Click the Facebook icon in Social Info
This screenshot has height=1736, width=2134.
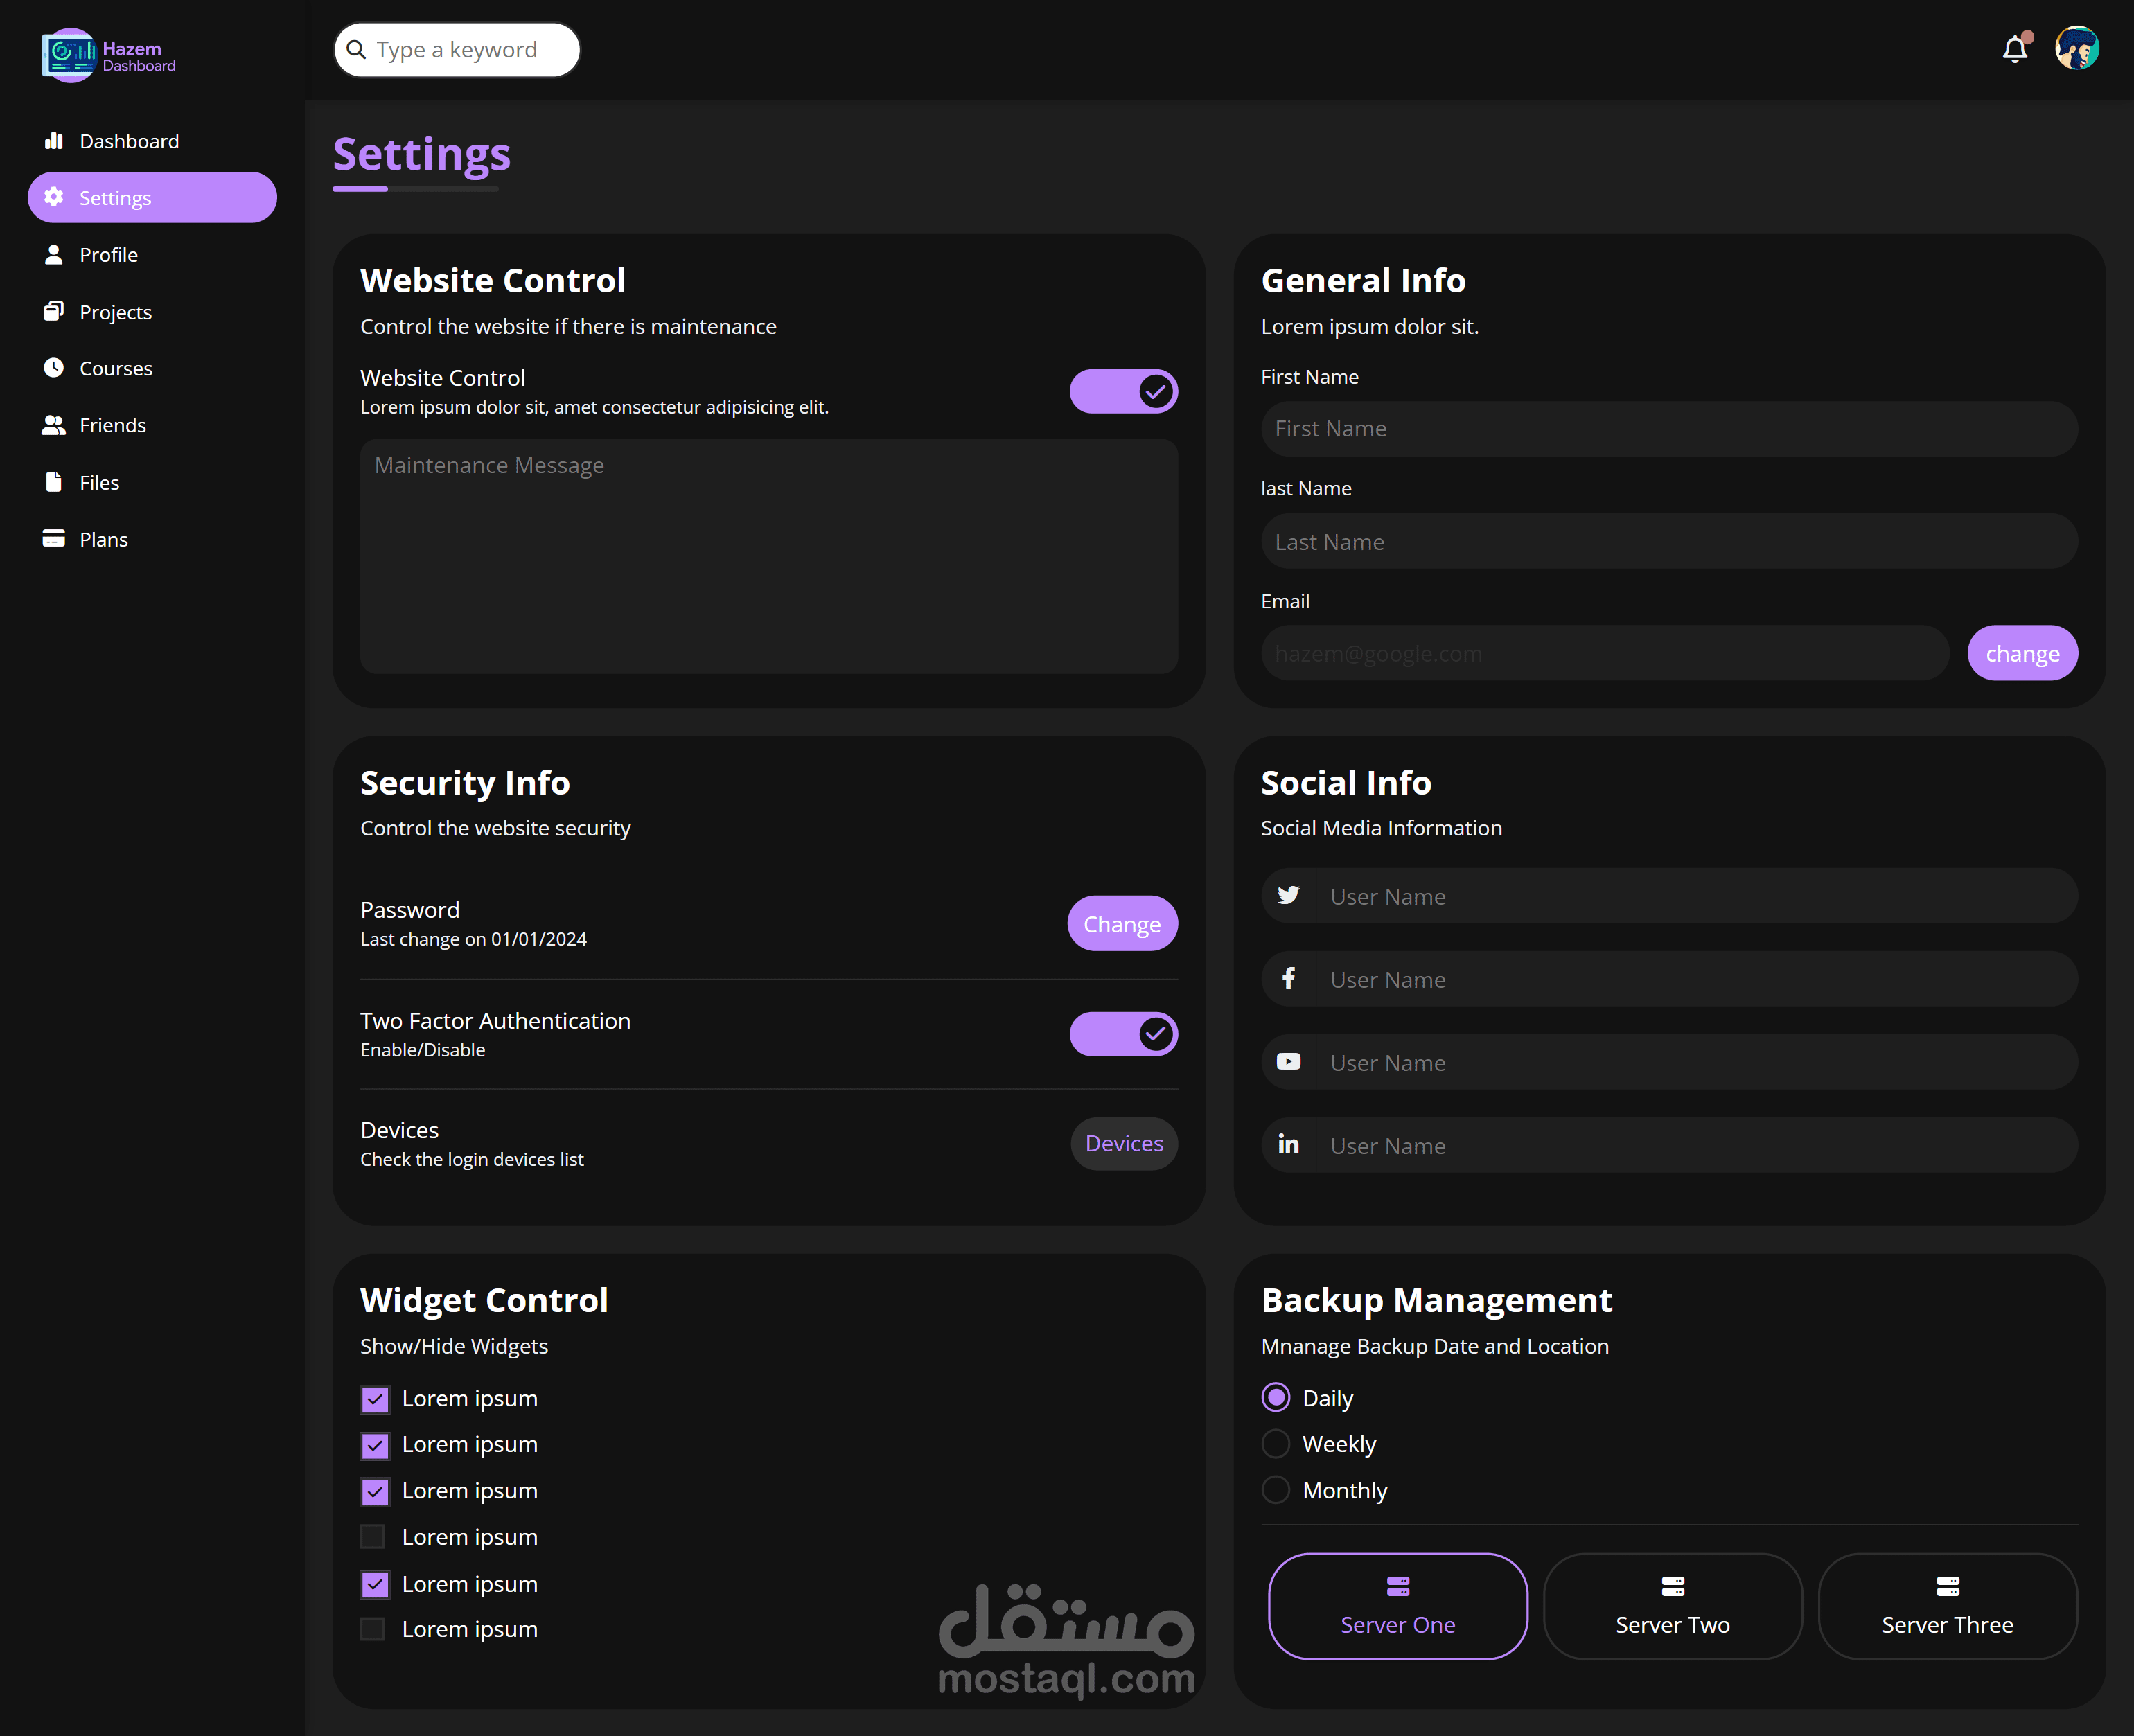tap(1288, 978)
